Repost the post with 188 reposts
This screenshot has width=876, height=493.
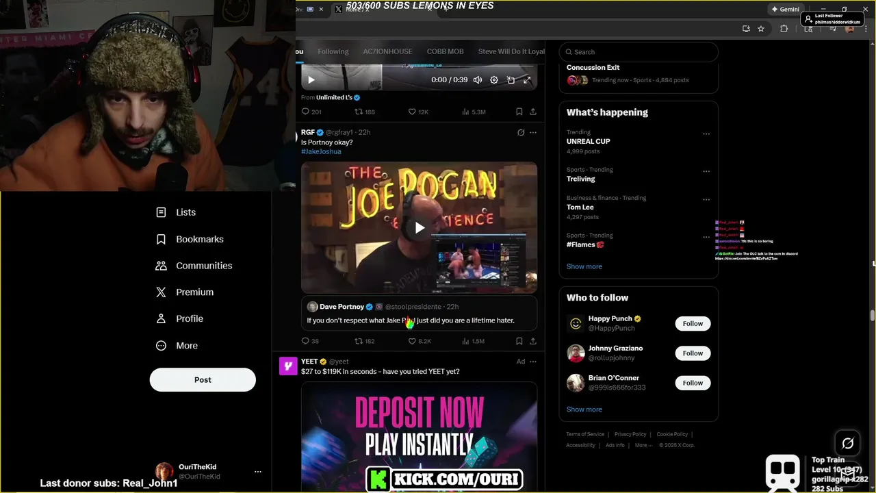(x=365, y=112)
